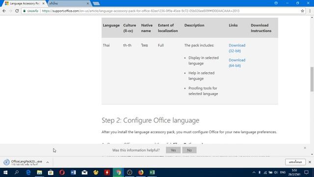
Task: Bookmark this page with the star icon
Action: point(302,11)
